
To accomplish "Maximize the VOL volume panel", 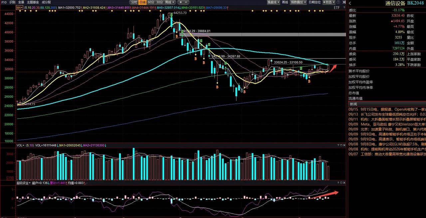I will point(341,145).
